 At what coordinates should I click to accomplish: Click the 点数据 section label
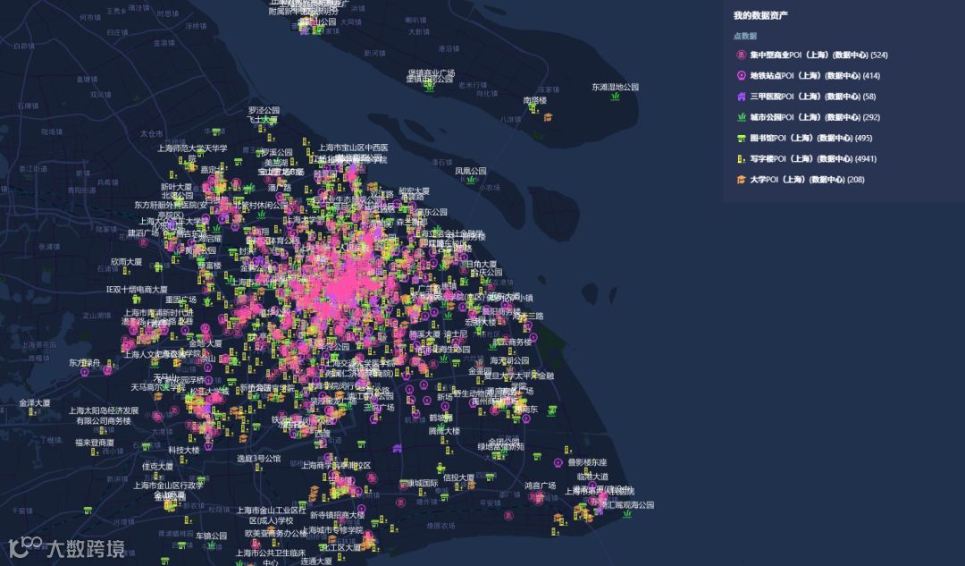pyautogui.click(x=744, y=36)
